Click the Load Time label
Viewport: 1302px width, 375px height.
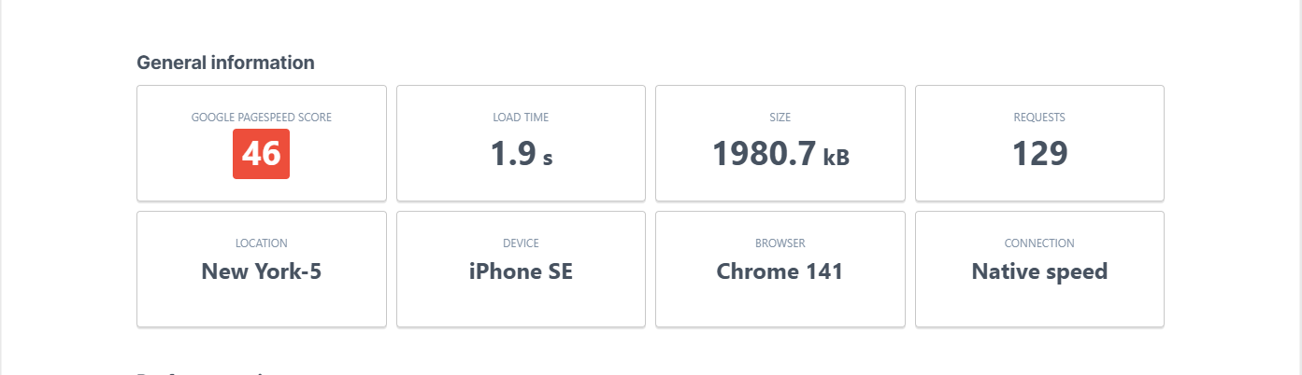tap(521, 118)
